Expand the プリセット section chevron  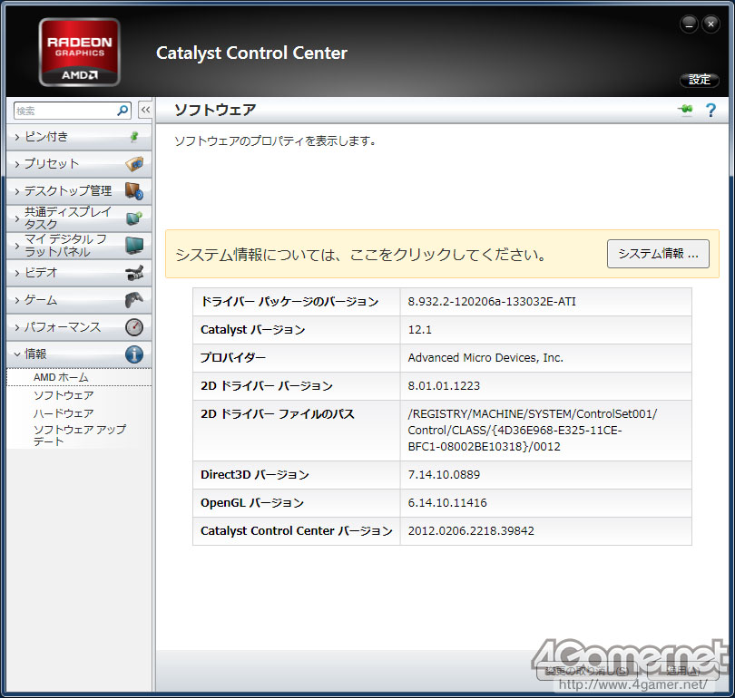(17, 164)
